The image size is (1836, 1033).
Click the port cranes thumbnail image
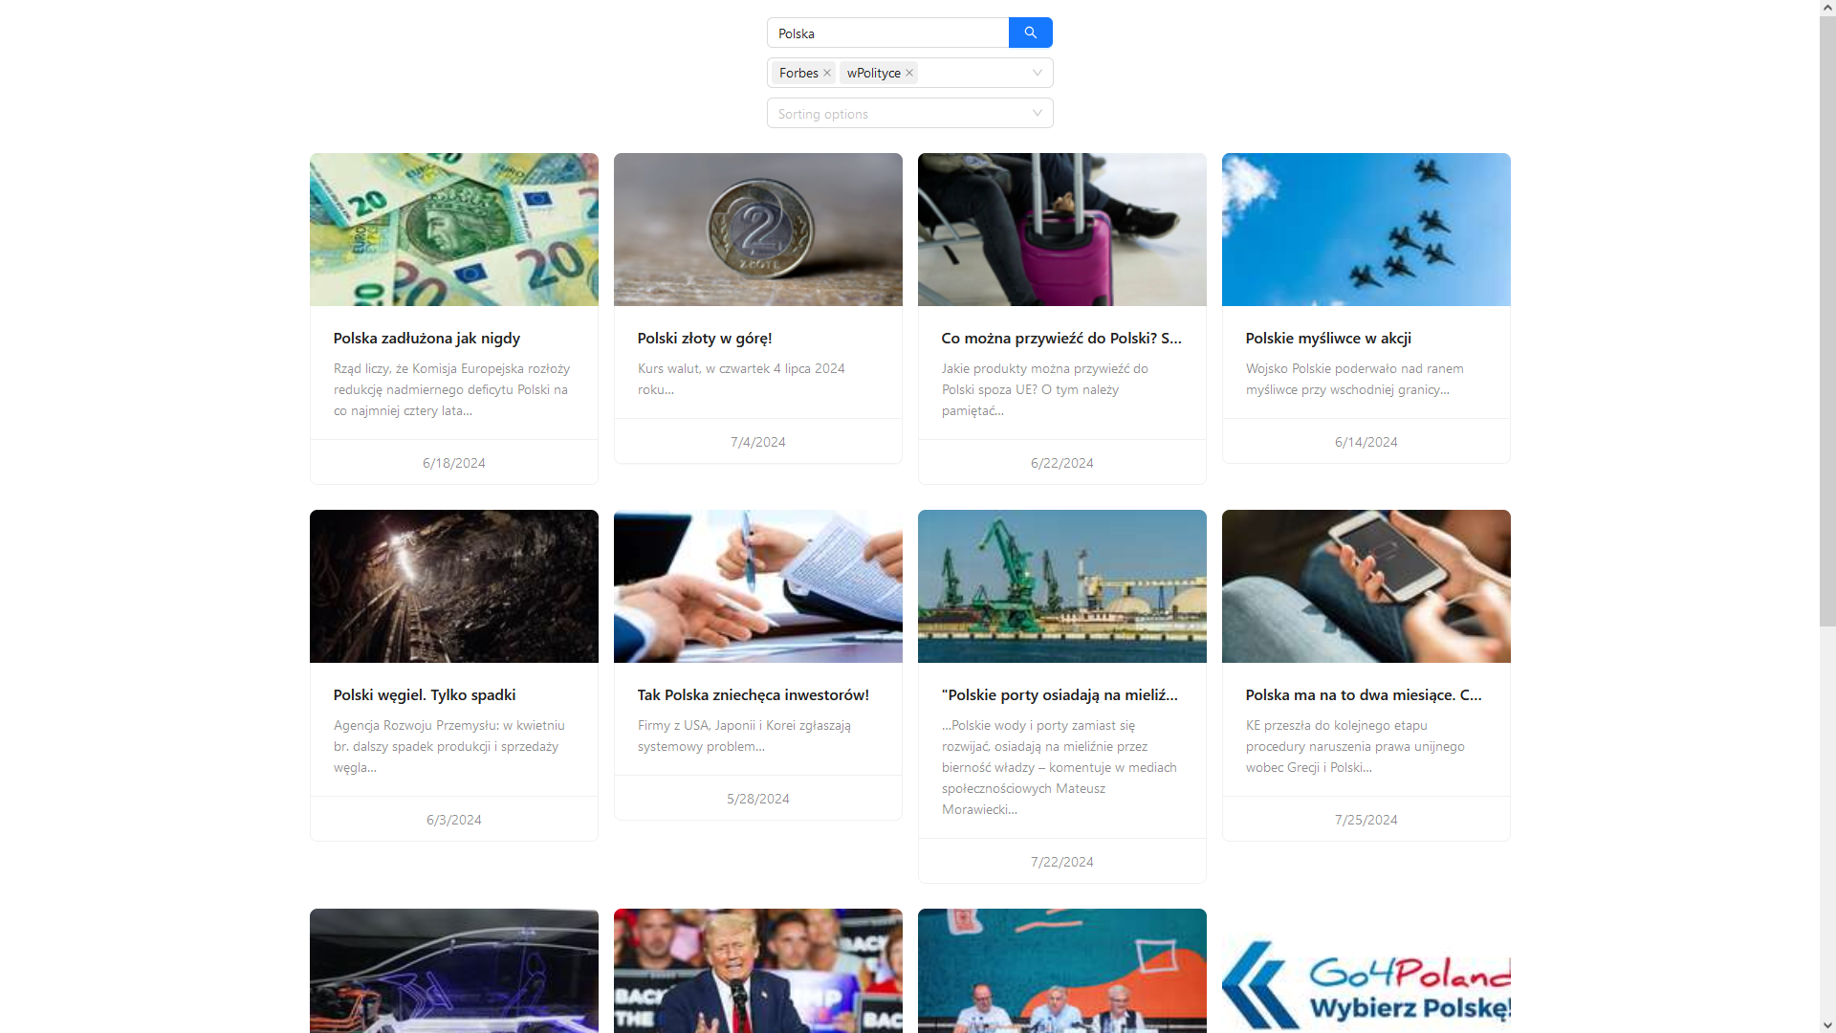1061,585
